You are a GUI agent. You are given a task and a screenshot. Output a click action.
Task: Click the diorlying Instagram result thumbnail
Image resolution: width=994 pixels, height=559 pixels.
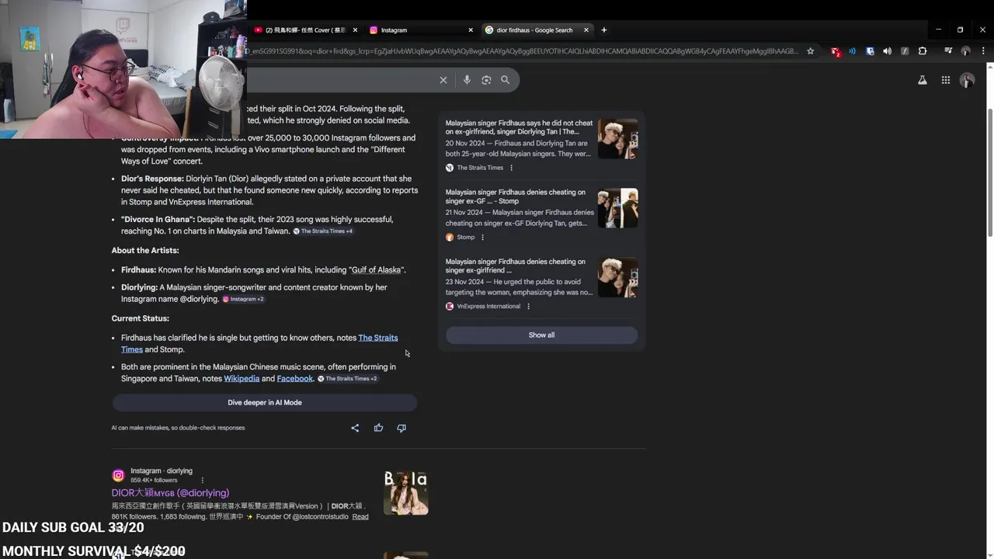406,492
